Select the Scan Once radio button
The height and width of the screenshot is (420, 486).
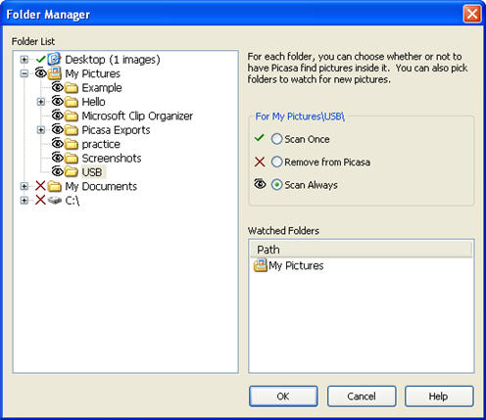coord(276,139)
